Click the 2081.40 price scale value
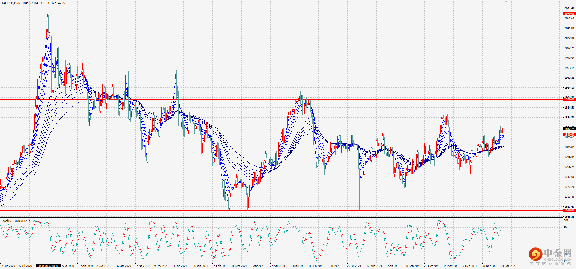 point(569,8)
